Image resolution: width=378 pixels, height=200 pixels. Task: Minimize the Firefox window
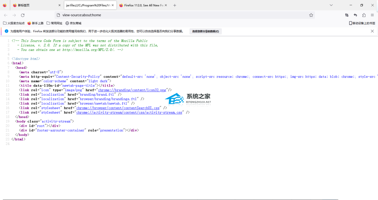coord(351,5)
